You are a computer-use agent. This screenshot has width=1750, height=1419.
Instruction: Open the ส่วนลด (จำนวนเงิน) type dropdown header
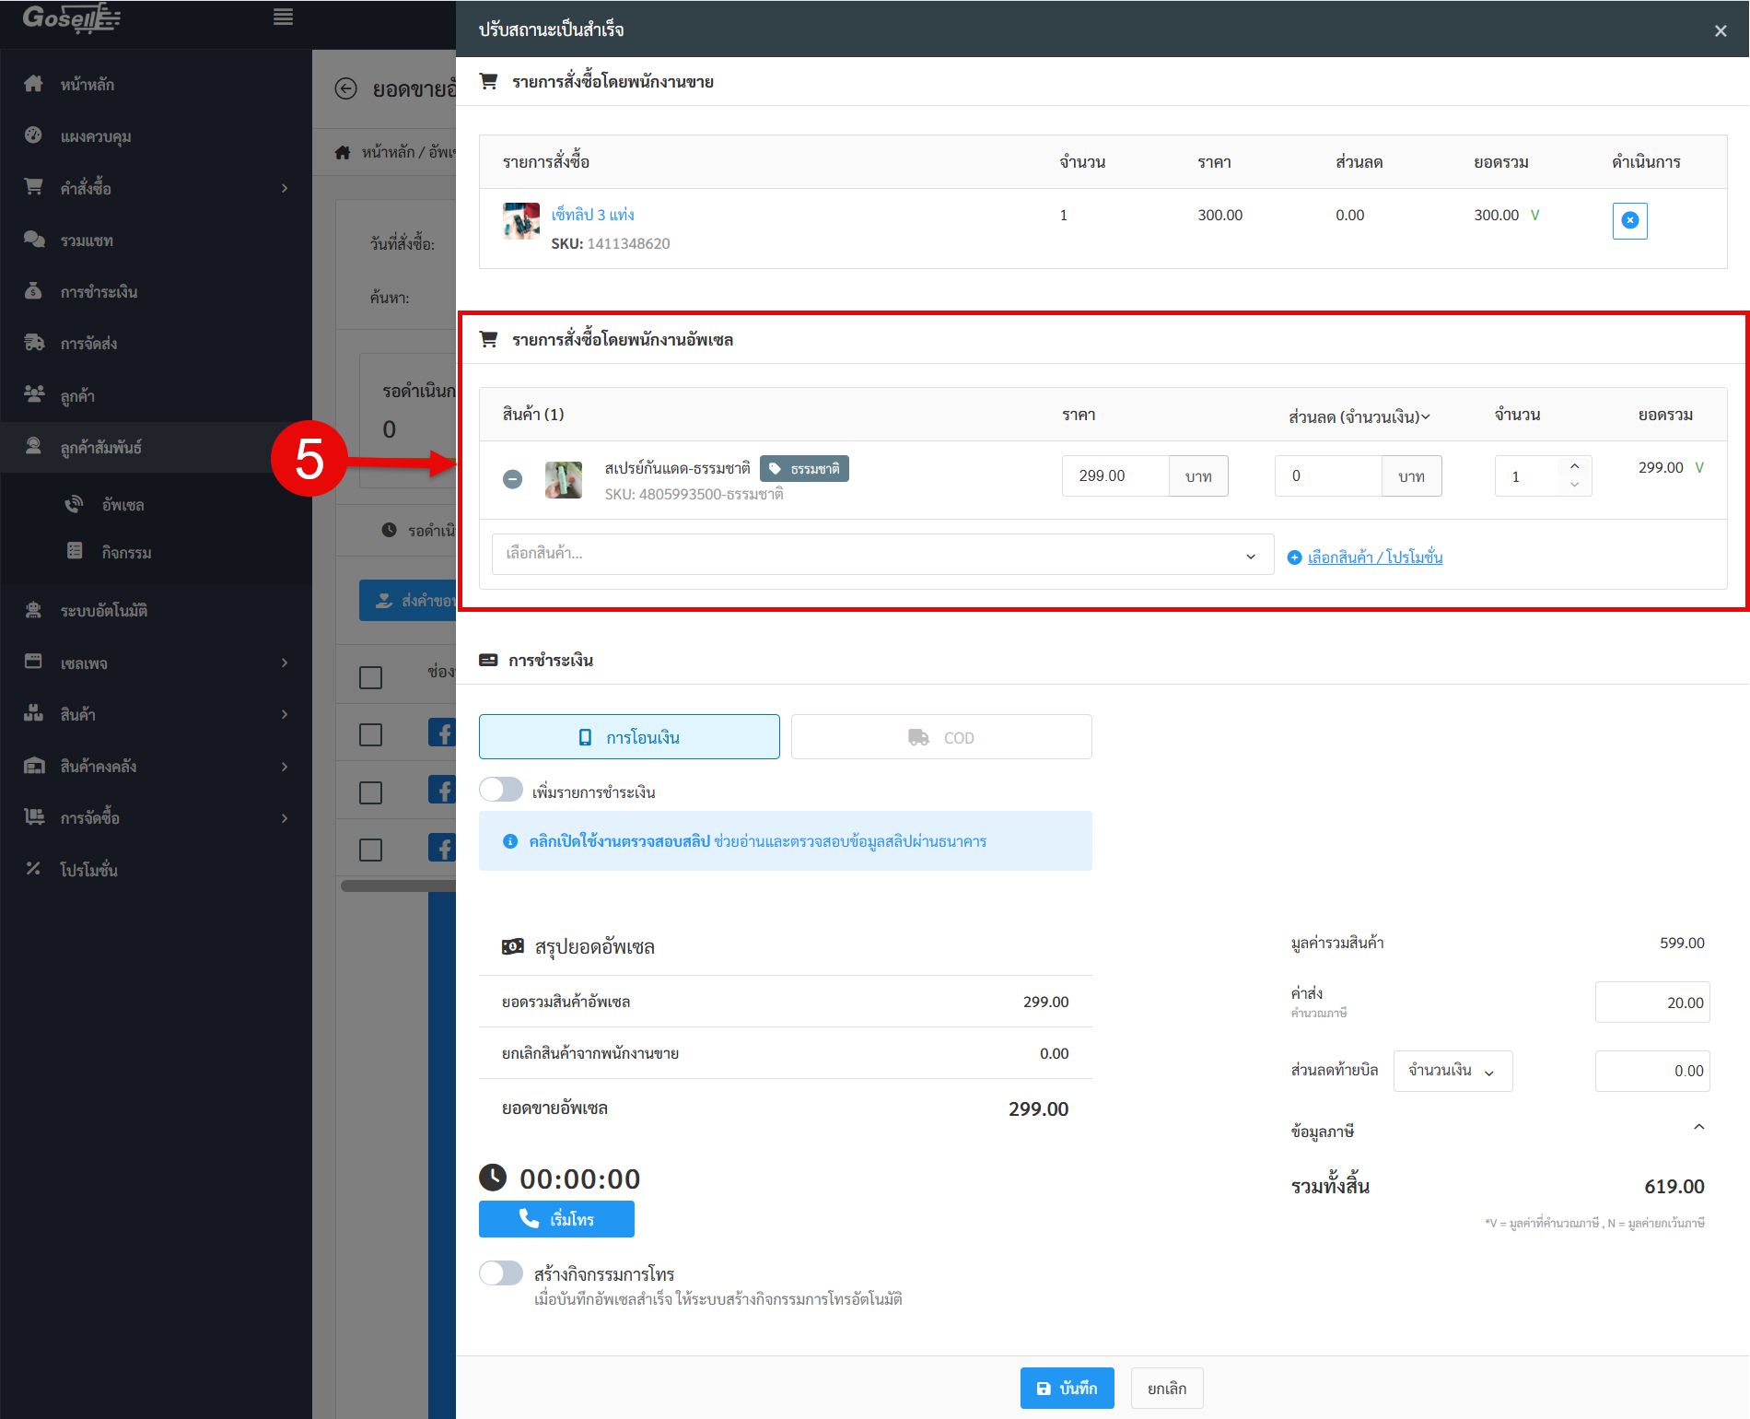[1359, 416]
